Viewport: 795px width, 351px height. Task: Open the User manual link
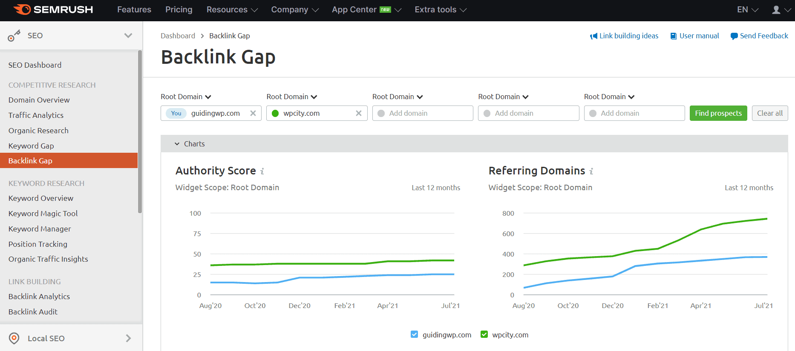(x=695, y=36)
